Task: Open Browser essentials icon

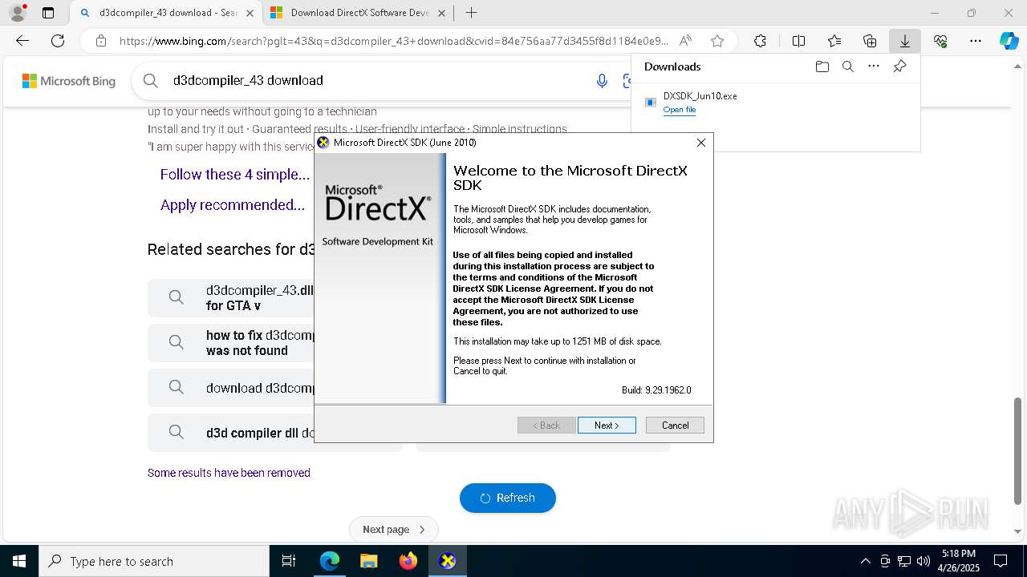Action: (x=940, y=41)
